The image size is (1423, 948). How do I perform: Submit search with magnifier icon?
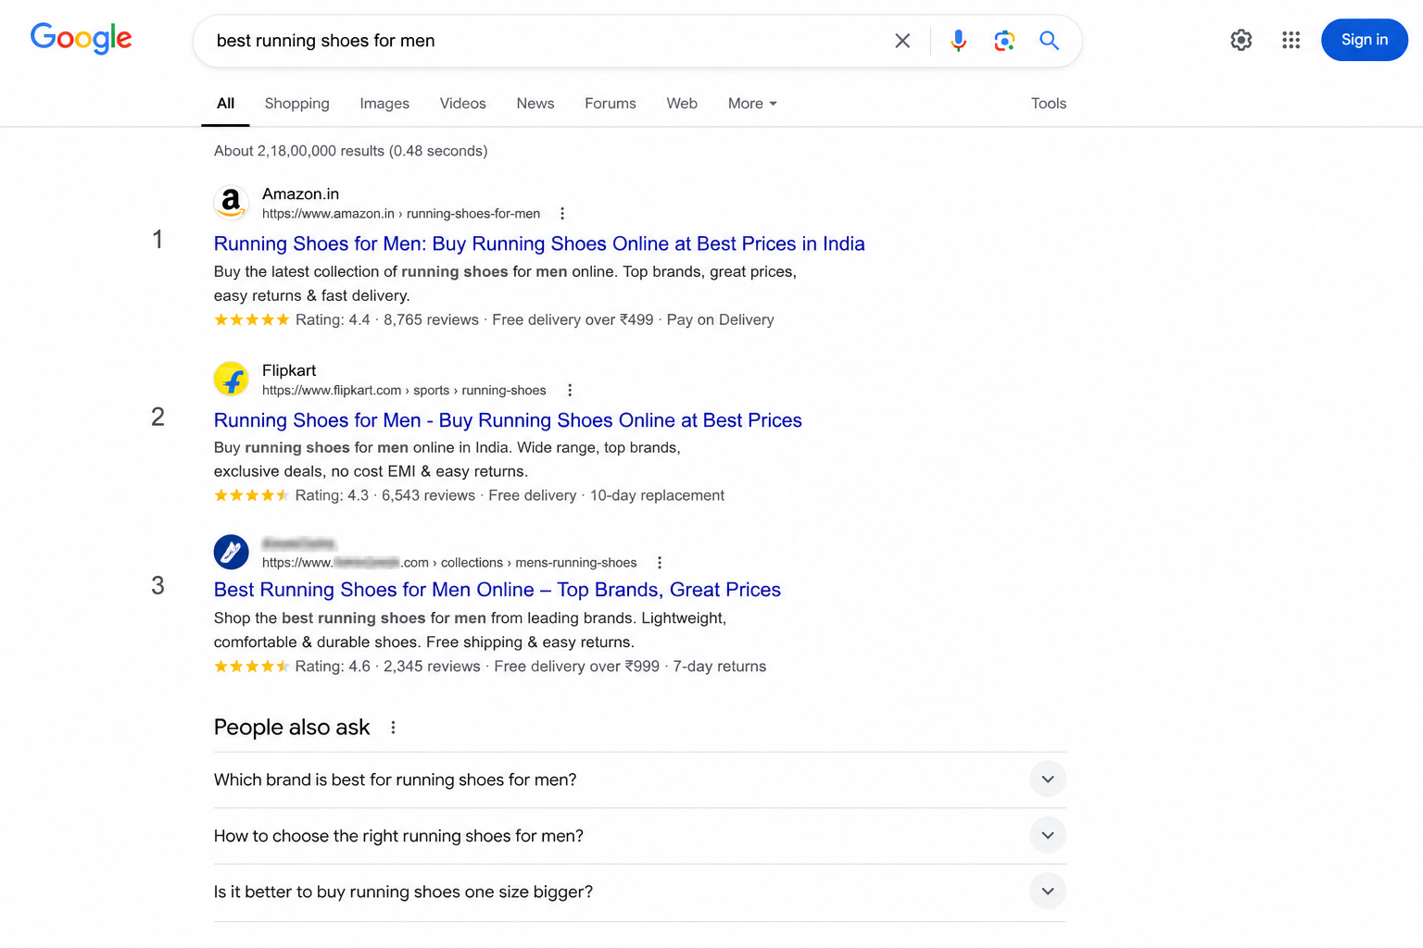coord(1049,41)
